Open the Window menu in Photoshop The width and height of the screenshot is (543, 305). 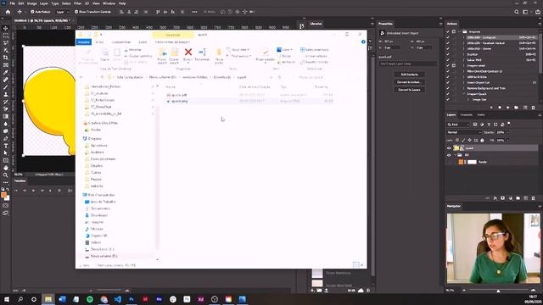(x=109, y=3)
